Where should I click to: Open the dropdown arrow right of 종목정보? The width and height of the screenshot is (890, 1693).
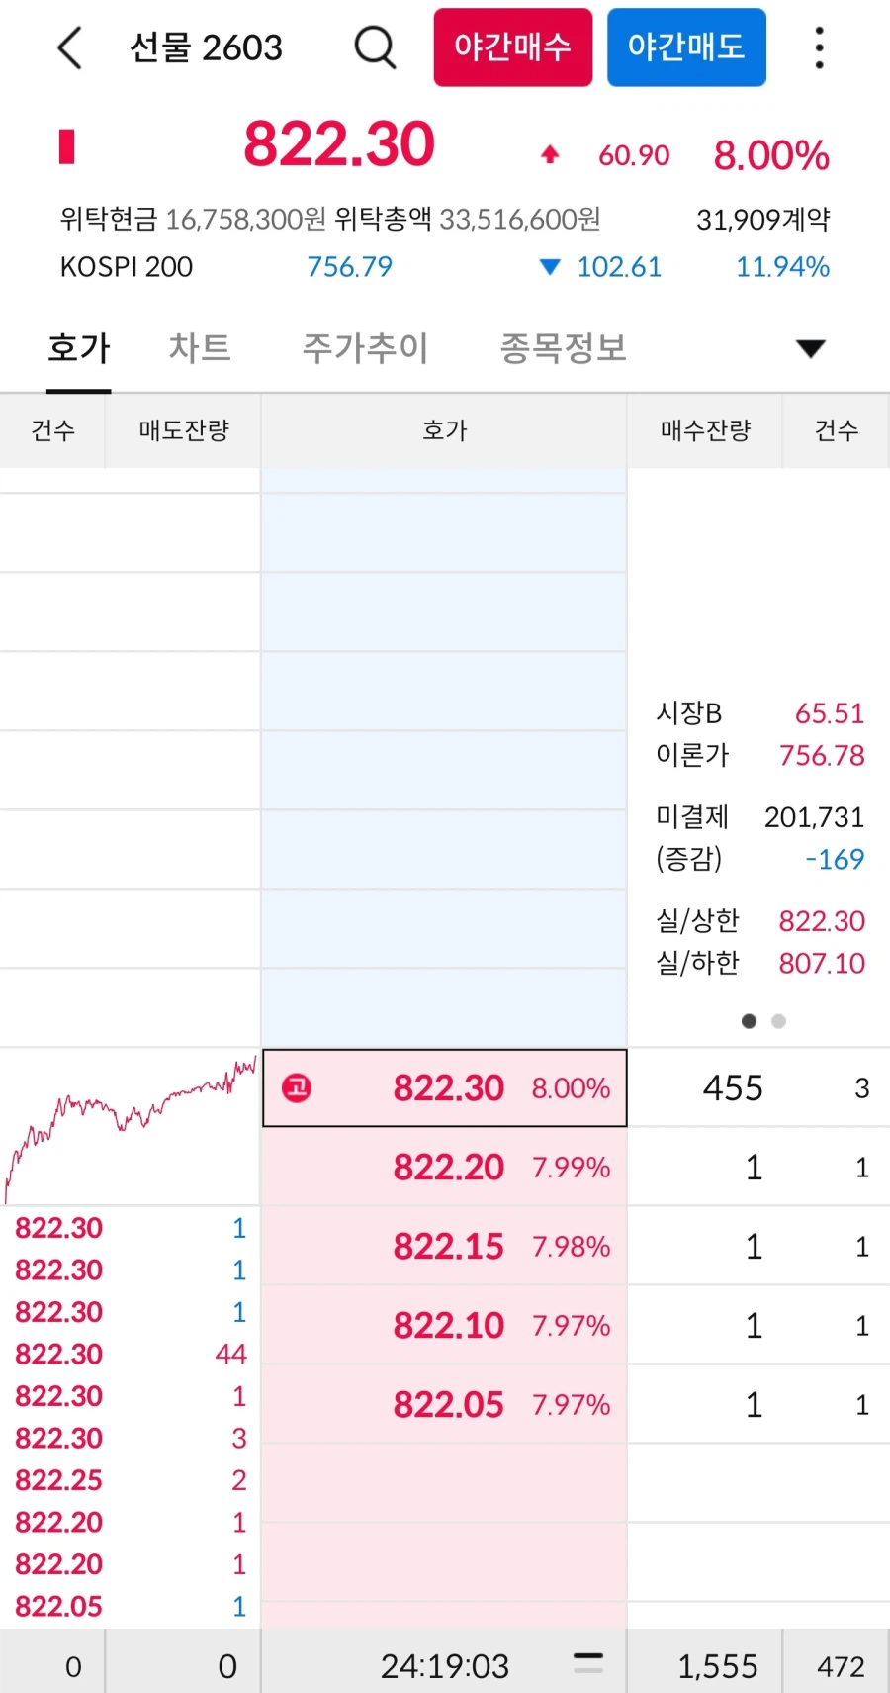click(x=811, y=348)
